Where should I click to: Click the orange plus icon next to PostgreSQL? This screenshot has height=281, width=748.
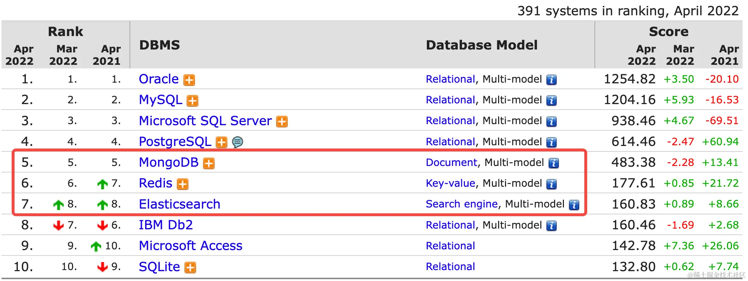[x=222, y=142]
